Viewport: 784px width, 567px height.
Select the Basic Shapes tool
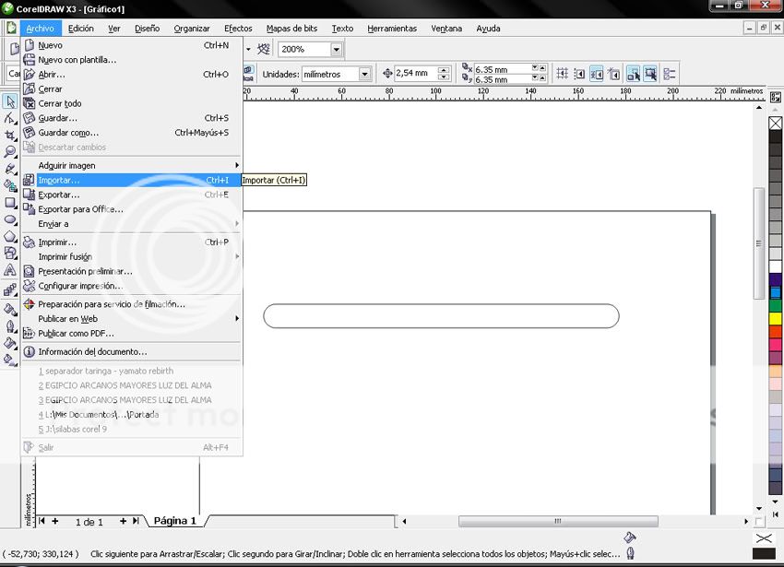10,253
